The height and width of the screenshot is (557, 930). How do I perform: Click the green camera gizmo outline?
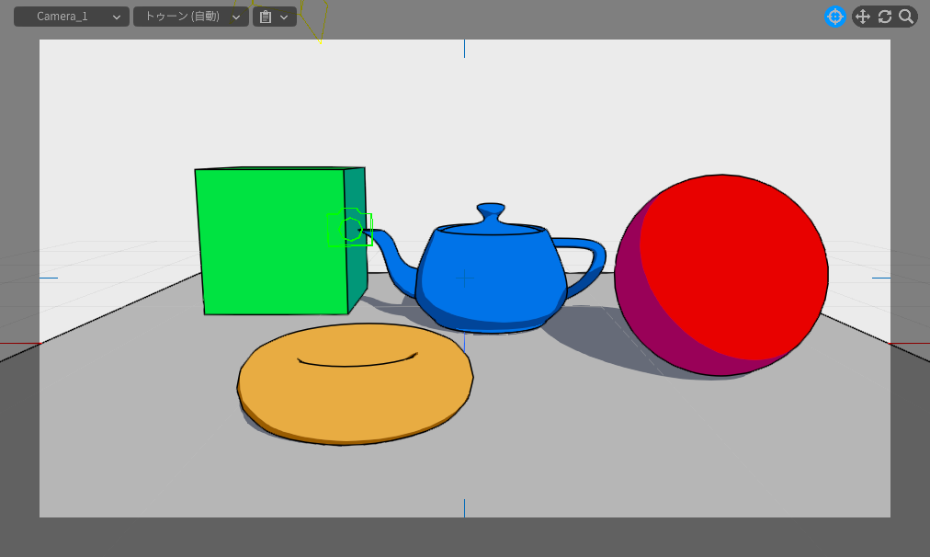click(349, 229)
